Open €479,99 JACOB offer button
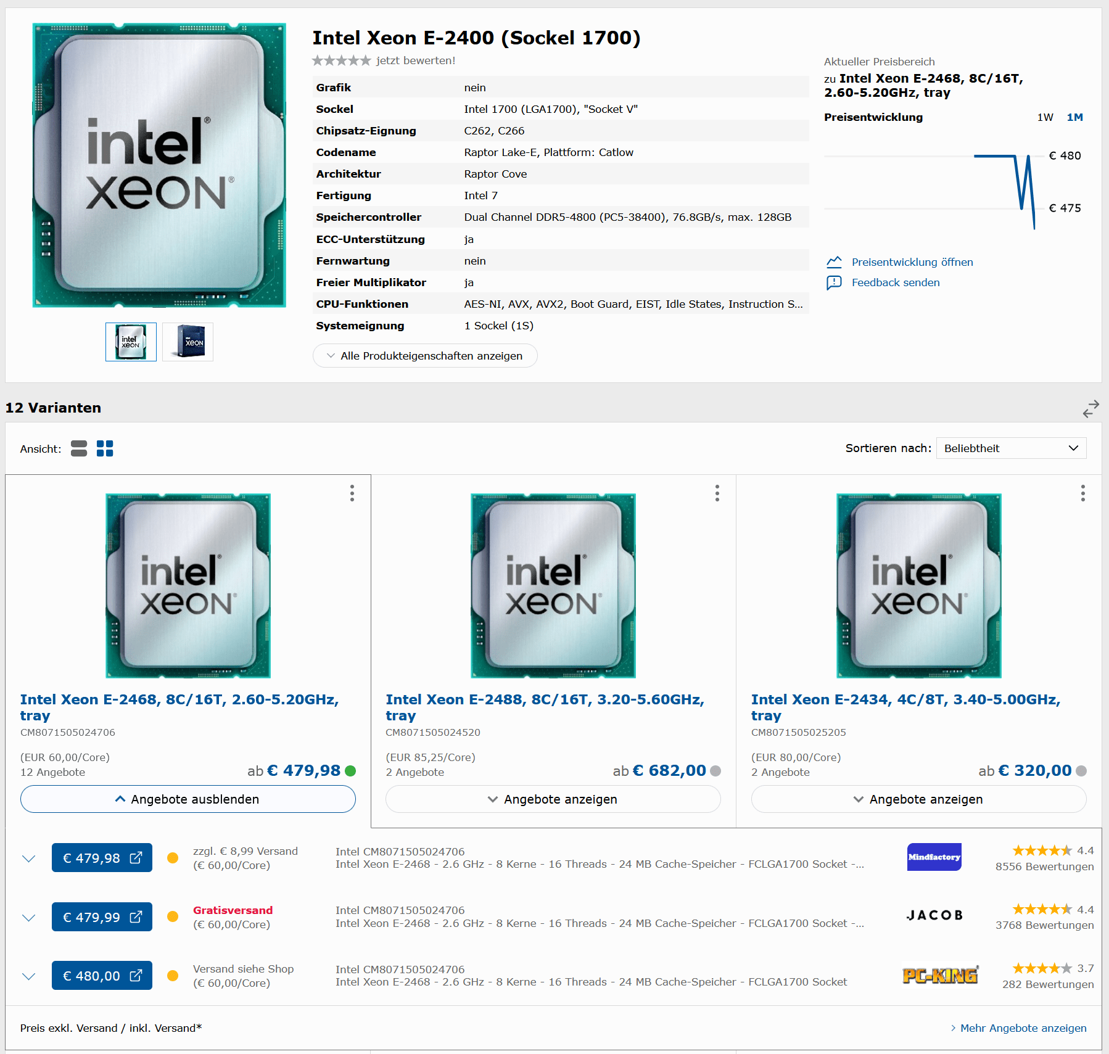 point(102,917)
